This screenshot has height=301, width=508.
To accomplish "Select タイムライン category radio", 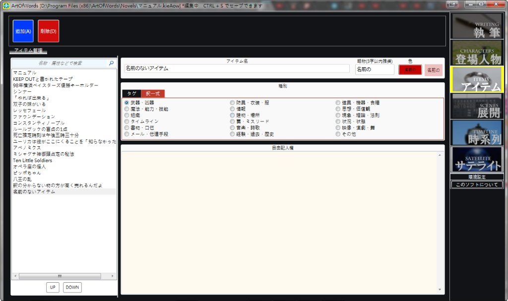I will (x=127, y=121).
